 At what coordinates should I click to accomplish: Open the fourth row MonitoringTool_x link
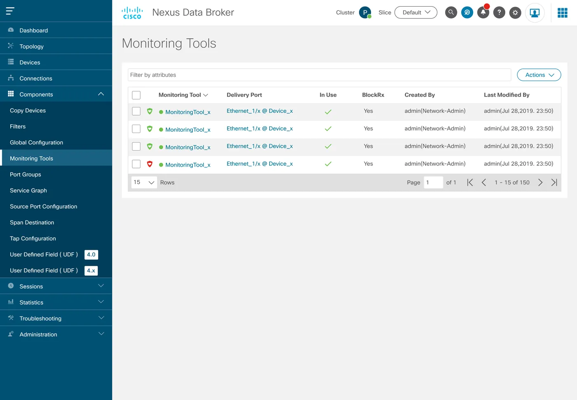tap(188, 165)
